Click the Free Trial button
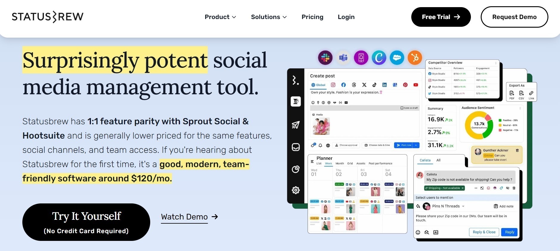Viewport: 560px width, 251px height. click(441, 17)
